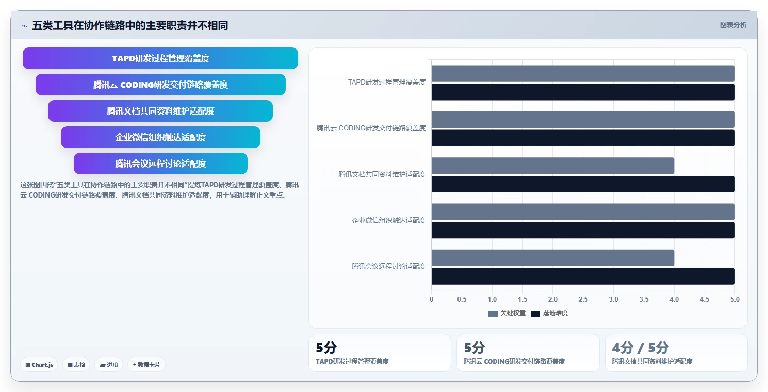The image size is (768, 392).
Task: Click the x-axis tick value 2.0
Action: [553, 299]
